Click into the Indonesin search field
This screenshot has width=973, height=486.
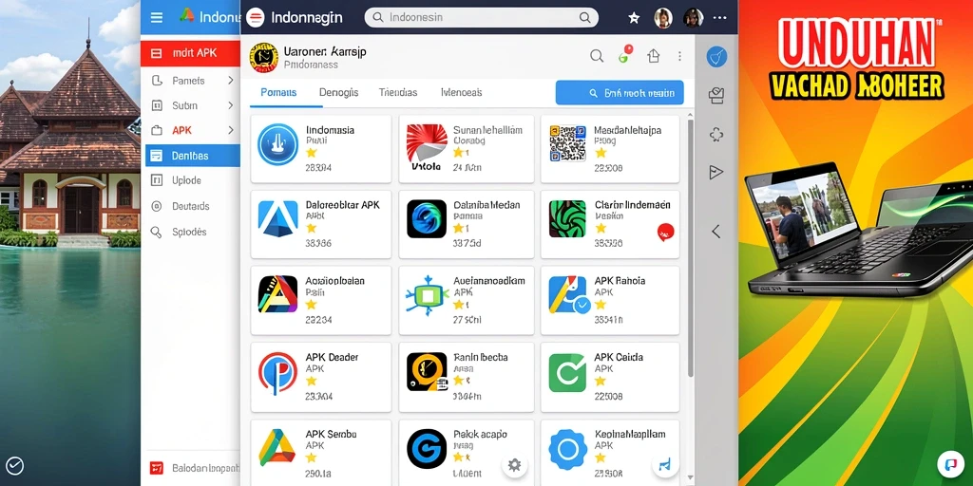[x=481, y=17]
